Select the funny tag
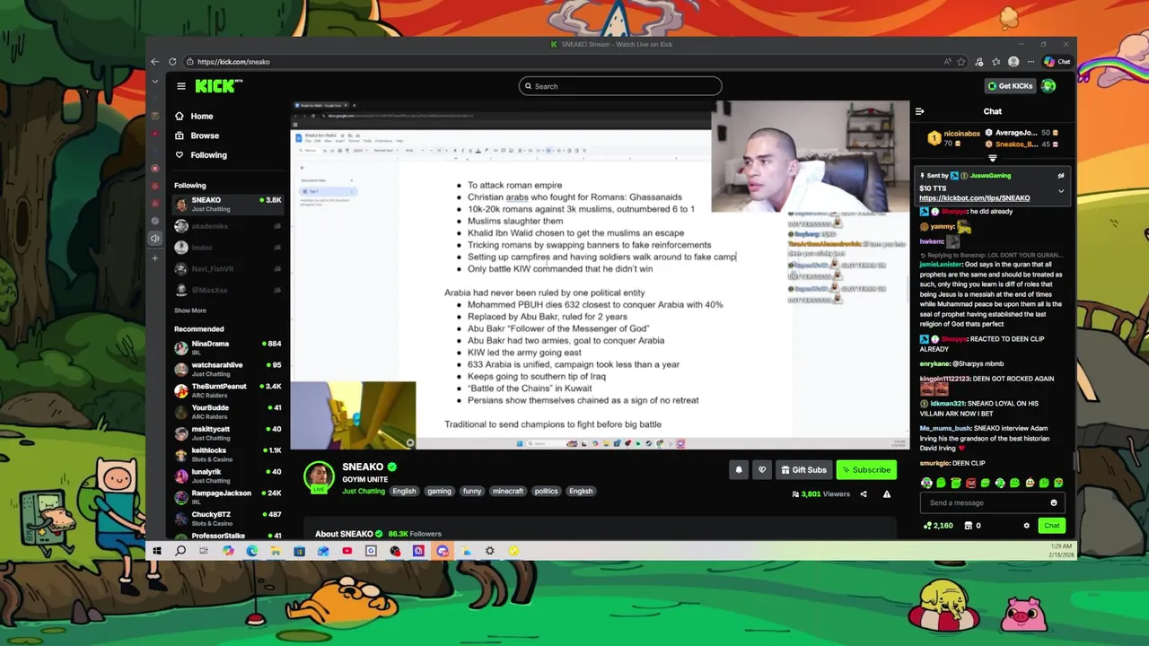The height and width of the screenshot is (646, 1149). (472, 491)
